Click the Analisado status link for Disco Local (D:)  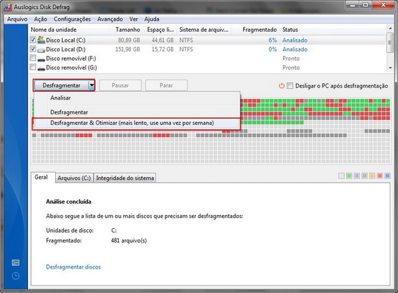point(295,49)
